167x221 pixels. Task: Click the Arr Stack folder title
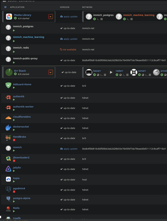20,71
